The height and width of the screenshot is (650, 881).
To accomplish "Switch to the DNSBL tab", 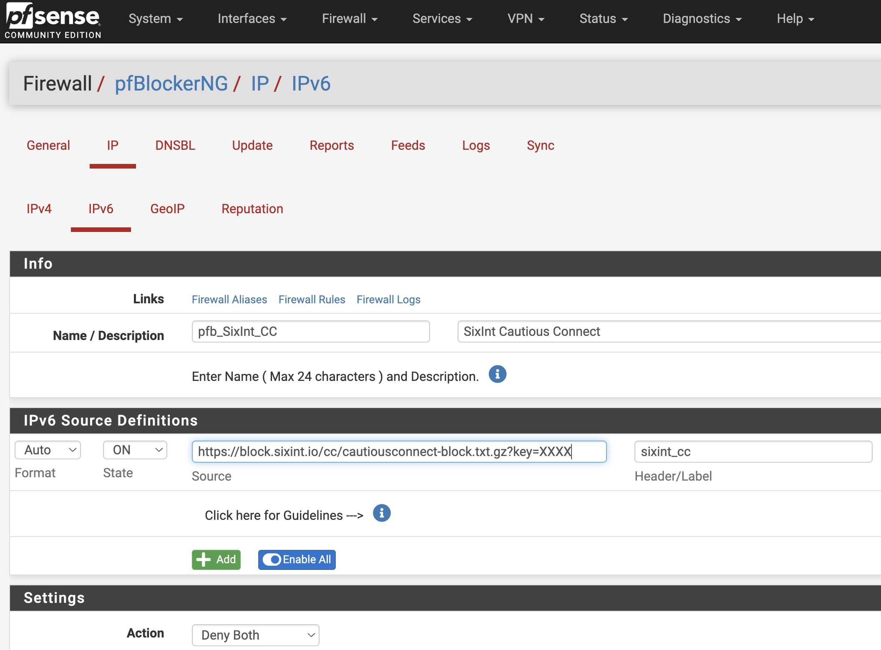I will point(175,145).
